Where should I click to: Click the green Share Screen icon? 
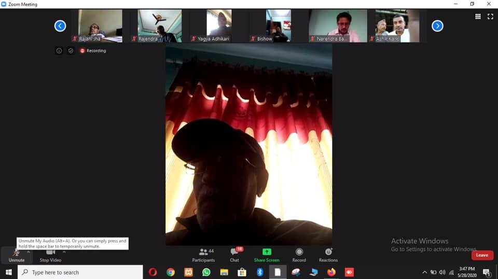click(267, 252)
